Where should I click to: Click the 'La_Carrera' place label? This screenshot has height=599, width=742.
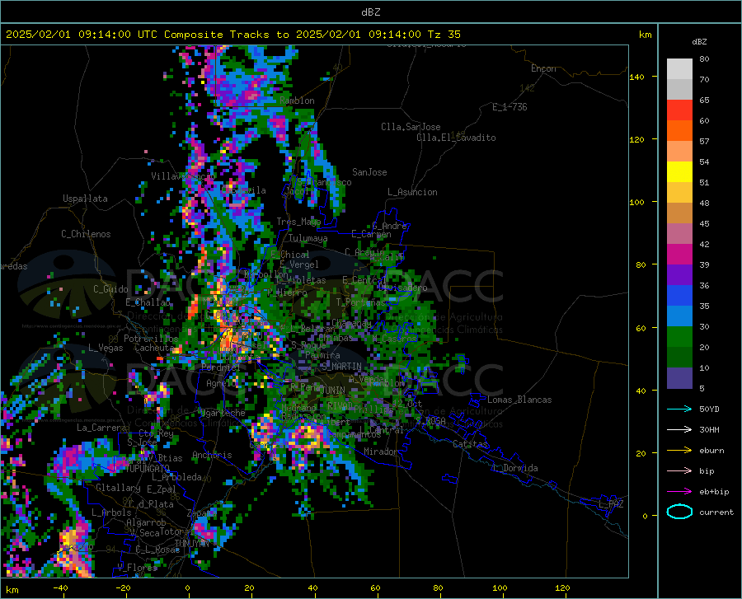click(x=101, y=428)
